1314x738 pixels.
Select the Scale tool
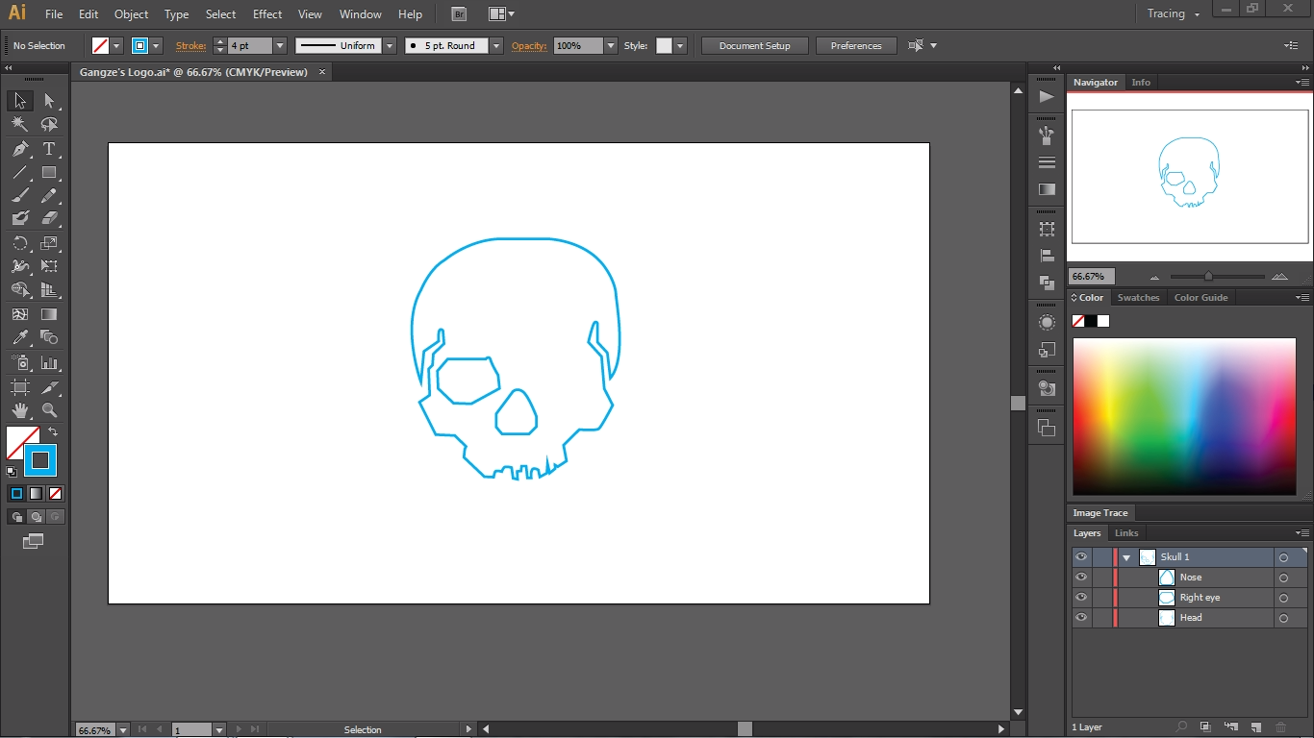click(49, 243)
